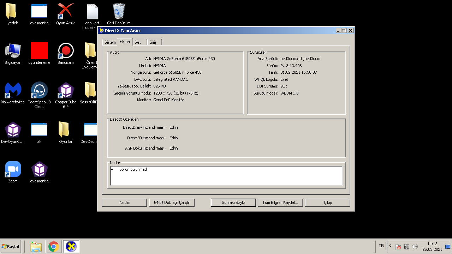Screen dimensions: 452x254
Task: Click the DDI version value "9Ex"
Action: [x=284, y=86]
